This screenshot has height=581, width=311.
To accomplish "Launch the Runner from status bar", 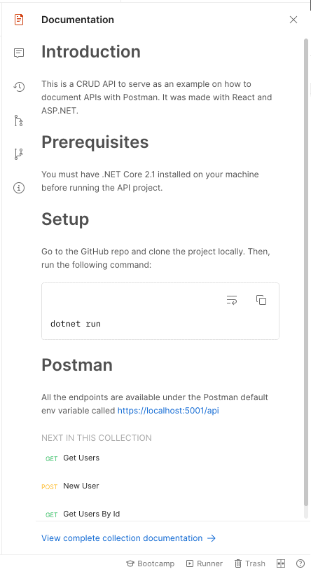I will click(205, 563).
